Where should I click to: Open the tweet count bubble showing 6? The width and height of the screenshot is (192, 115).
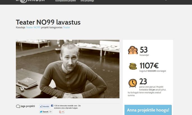(51, 112)
